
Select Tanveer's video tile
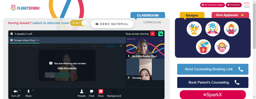(x=145, y=69)
